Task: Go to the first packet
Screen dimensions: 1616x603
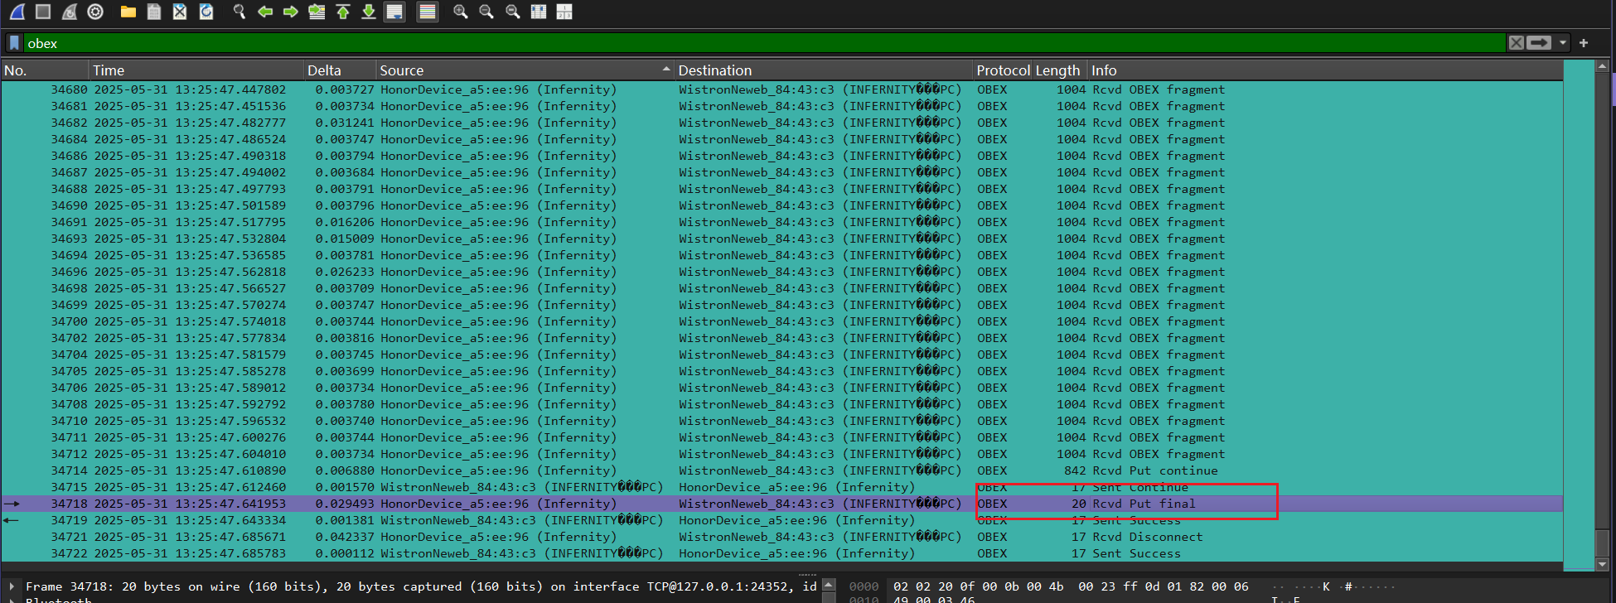Action: [x=343, y=12]
